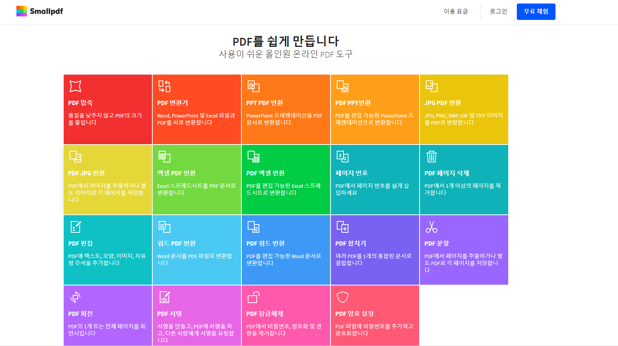Click description 'Word 문서를 PDF 파일로 변환합니다'
The height and width of the screenshot is (346, 618).
[x=195, y=260]
